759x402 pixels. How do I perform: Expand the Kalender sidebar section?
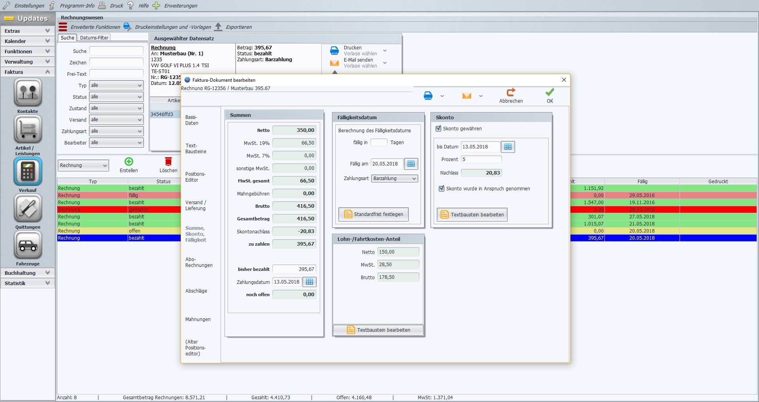28,41
